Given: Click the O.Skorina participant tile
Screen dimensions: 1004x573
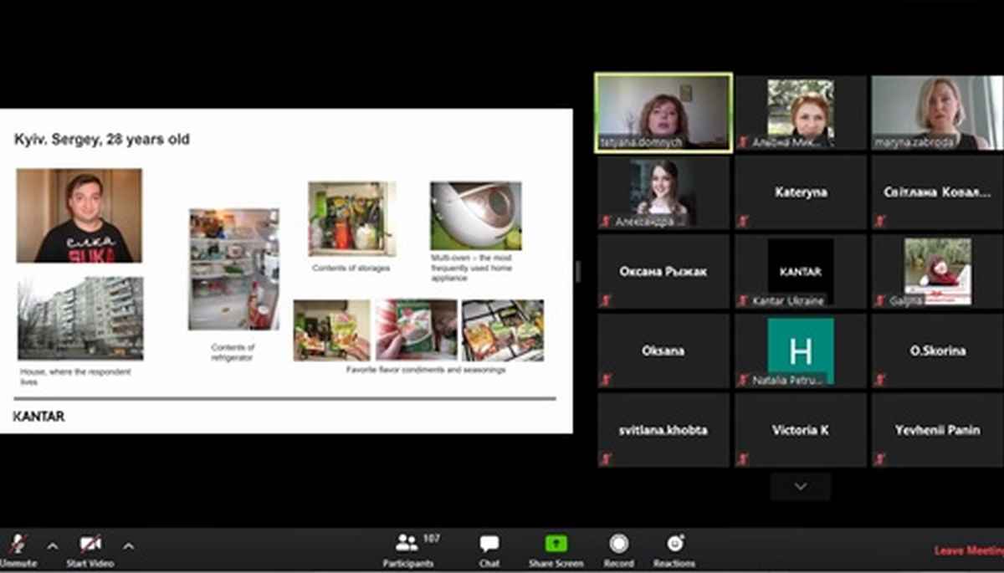Looking at the screenshot, I should coord(937,350).
